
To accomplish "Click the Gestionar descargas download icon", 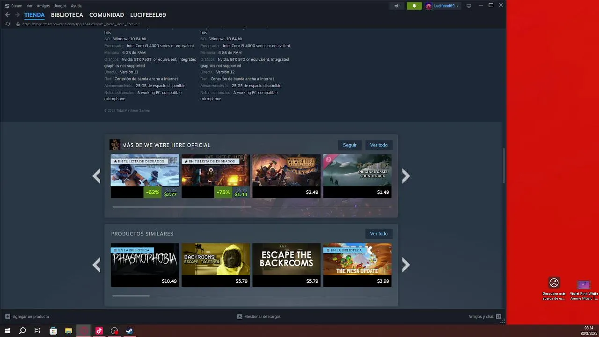I will 240,316.
